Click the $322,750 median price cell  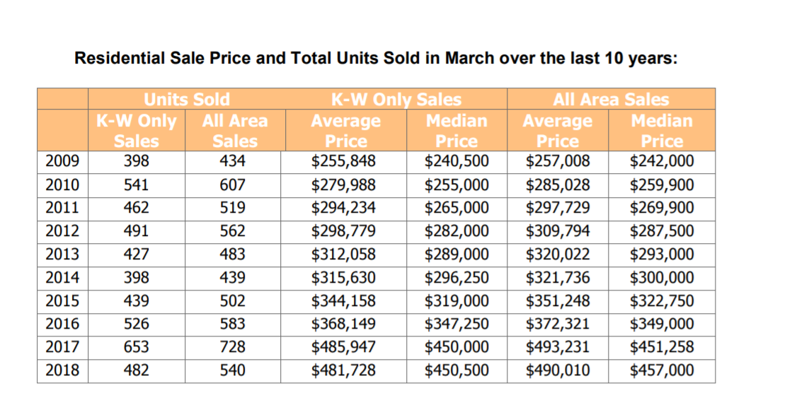point(662,301)
